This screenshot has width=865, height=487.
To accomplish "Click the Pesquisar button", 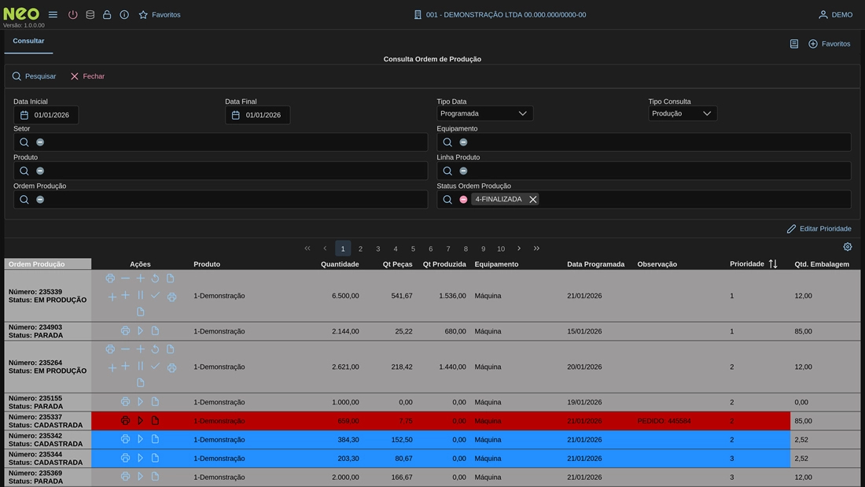I will [x=34, y=76].
